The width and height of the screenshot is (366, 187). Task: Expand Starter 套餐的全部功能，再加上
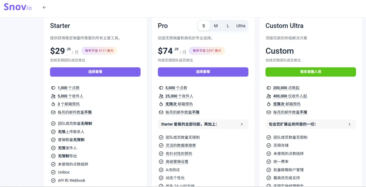coord(203,124)
